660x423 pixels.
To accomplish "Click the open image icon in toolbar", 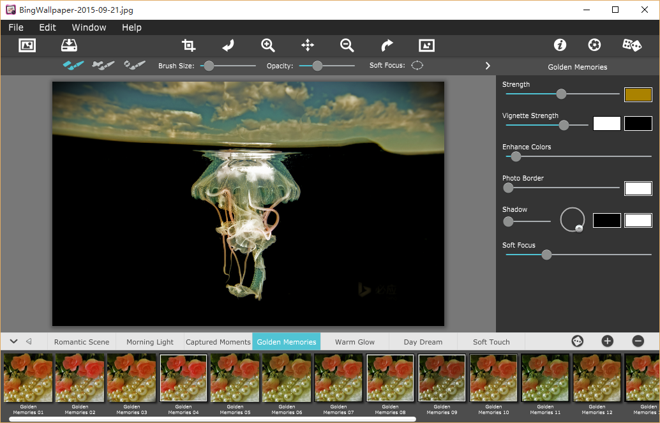I will [x=27, y=45].
